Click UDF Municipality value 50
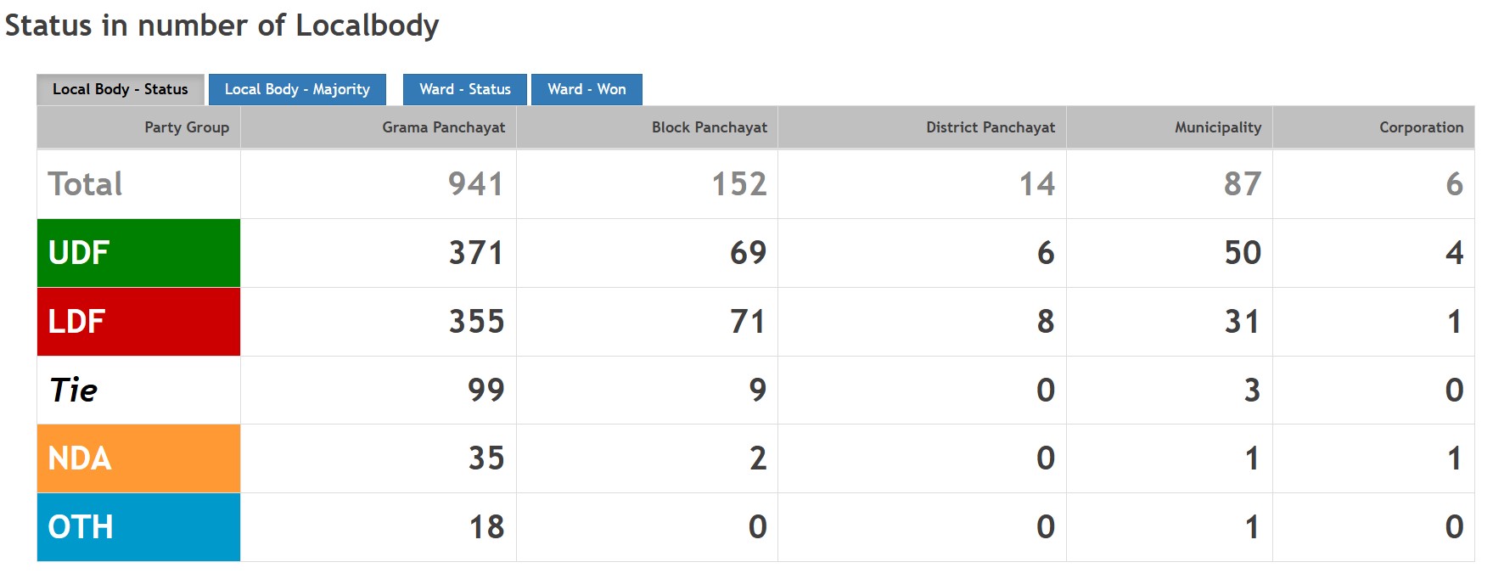 [1243, 253]
